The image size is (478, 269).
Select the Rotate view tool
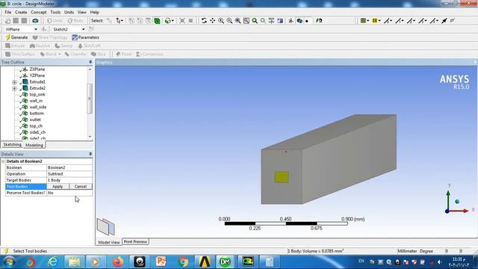click(x=204, y=20)
